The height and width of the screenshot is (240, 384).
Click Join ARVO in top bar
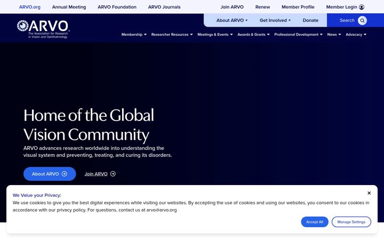tap(232, 7)
